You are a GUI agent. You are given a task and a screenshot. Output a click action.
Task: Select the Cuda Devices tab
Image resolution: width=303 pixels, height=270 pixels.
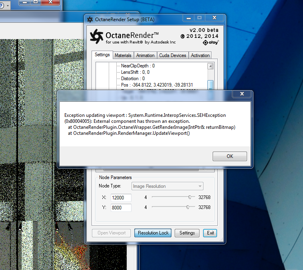tap(173, 55)
